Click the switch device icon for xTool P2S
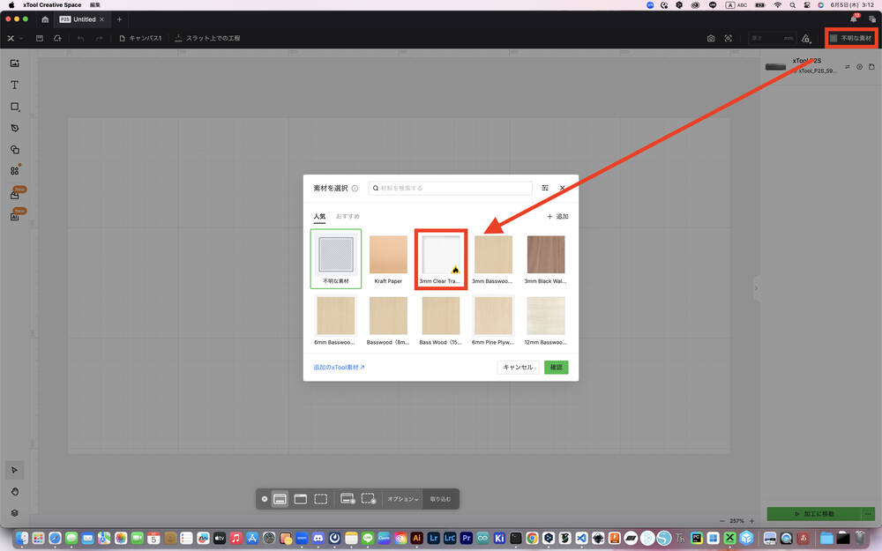Screen dimensions: 882x551 point(847,67)
